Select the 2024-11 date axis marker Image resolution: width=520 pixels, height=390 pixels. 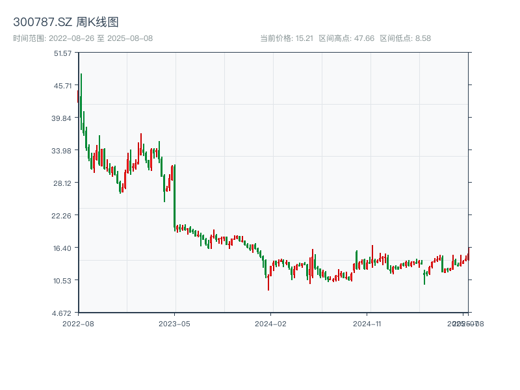[368, 323]
